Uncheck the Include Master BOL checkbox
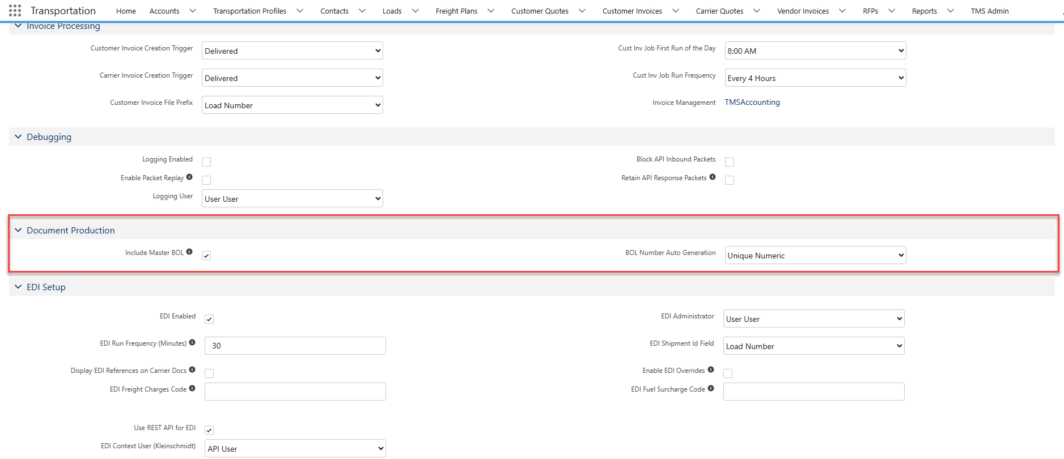The image size is (1064, 459). (206, 256)
